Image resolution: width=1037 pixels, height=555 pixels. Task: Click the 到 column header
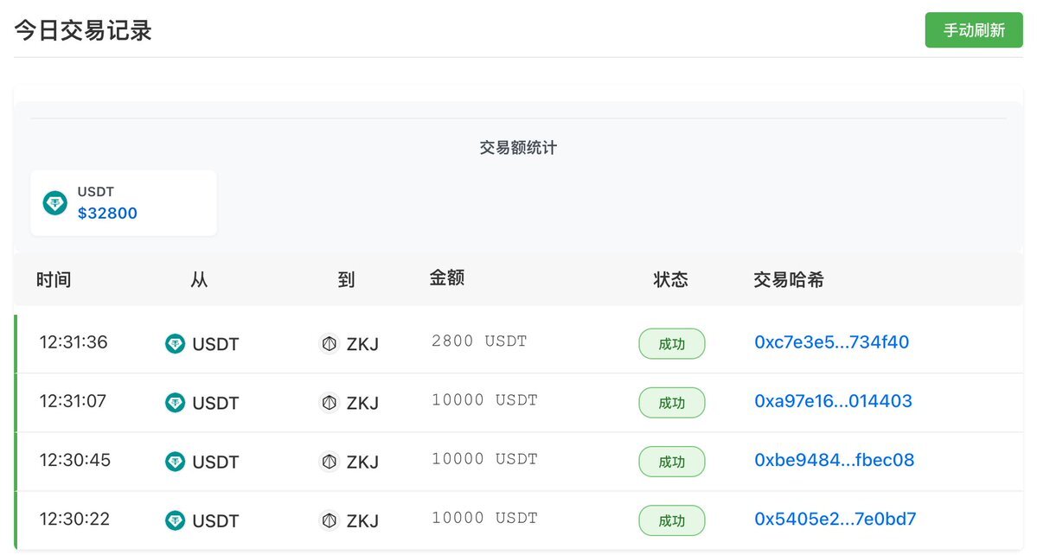346,279
